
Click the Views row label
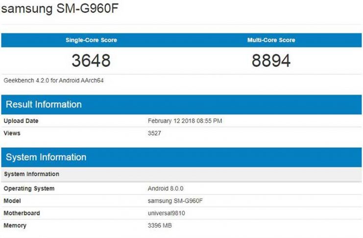(12, 133)
